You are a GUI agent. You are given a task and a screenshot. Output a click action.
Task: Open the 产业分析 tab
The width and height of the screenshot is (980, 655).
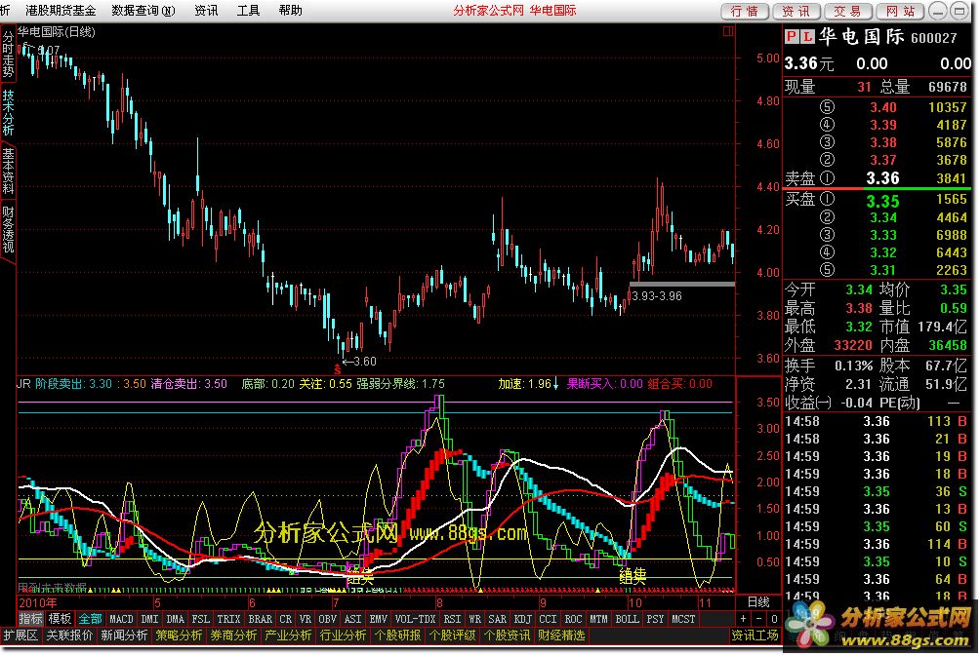pyautogui.click(x=289, y=636)
